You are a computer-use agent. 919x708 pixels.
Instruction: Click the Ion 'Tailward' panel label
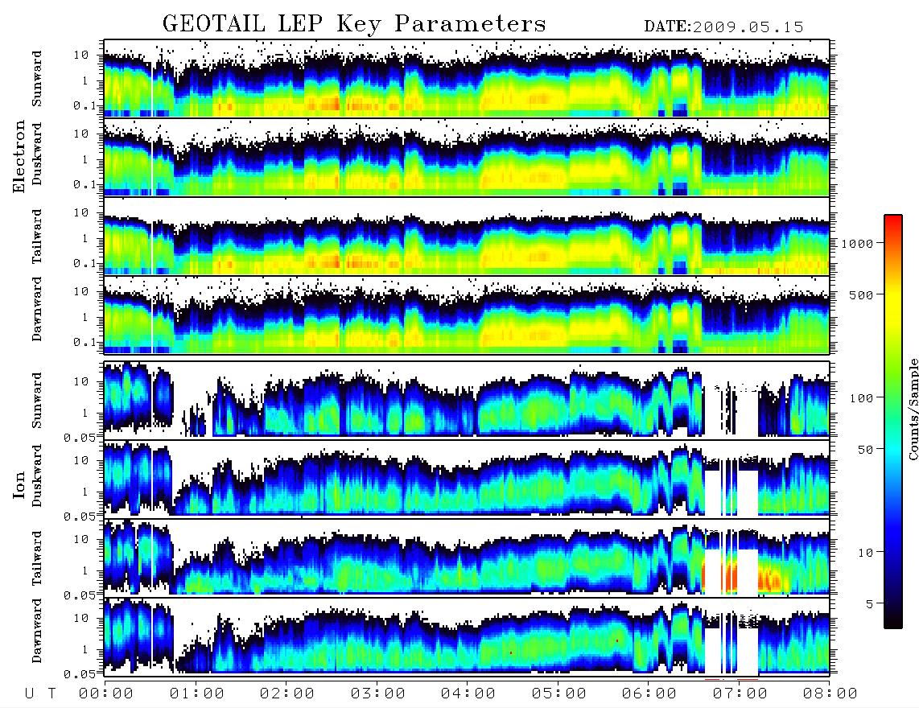pyautogui.click(x=36, y=558)
